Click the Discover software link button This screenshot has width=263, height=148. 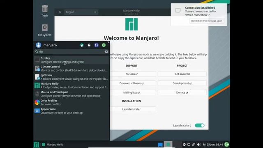131,83
